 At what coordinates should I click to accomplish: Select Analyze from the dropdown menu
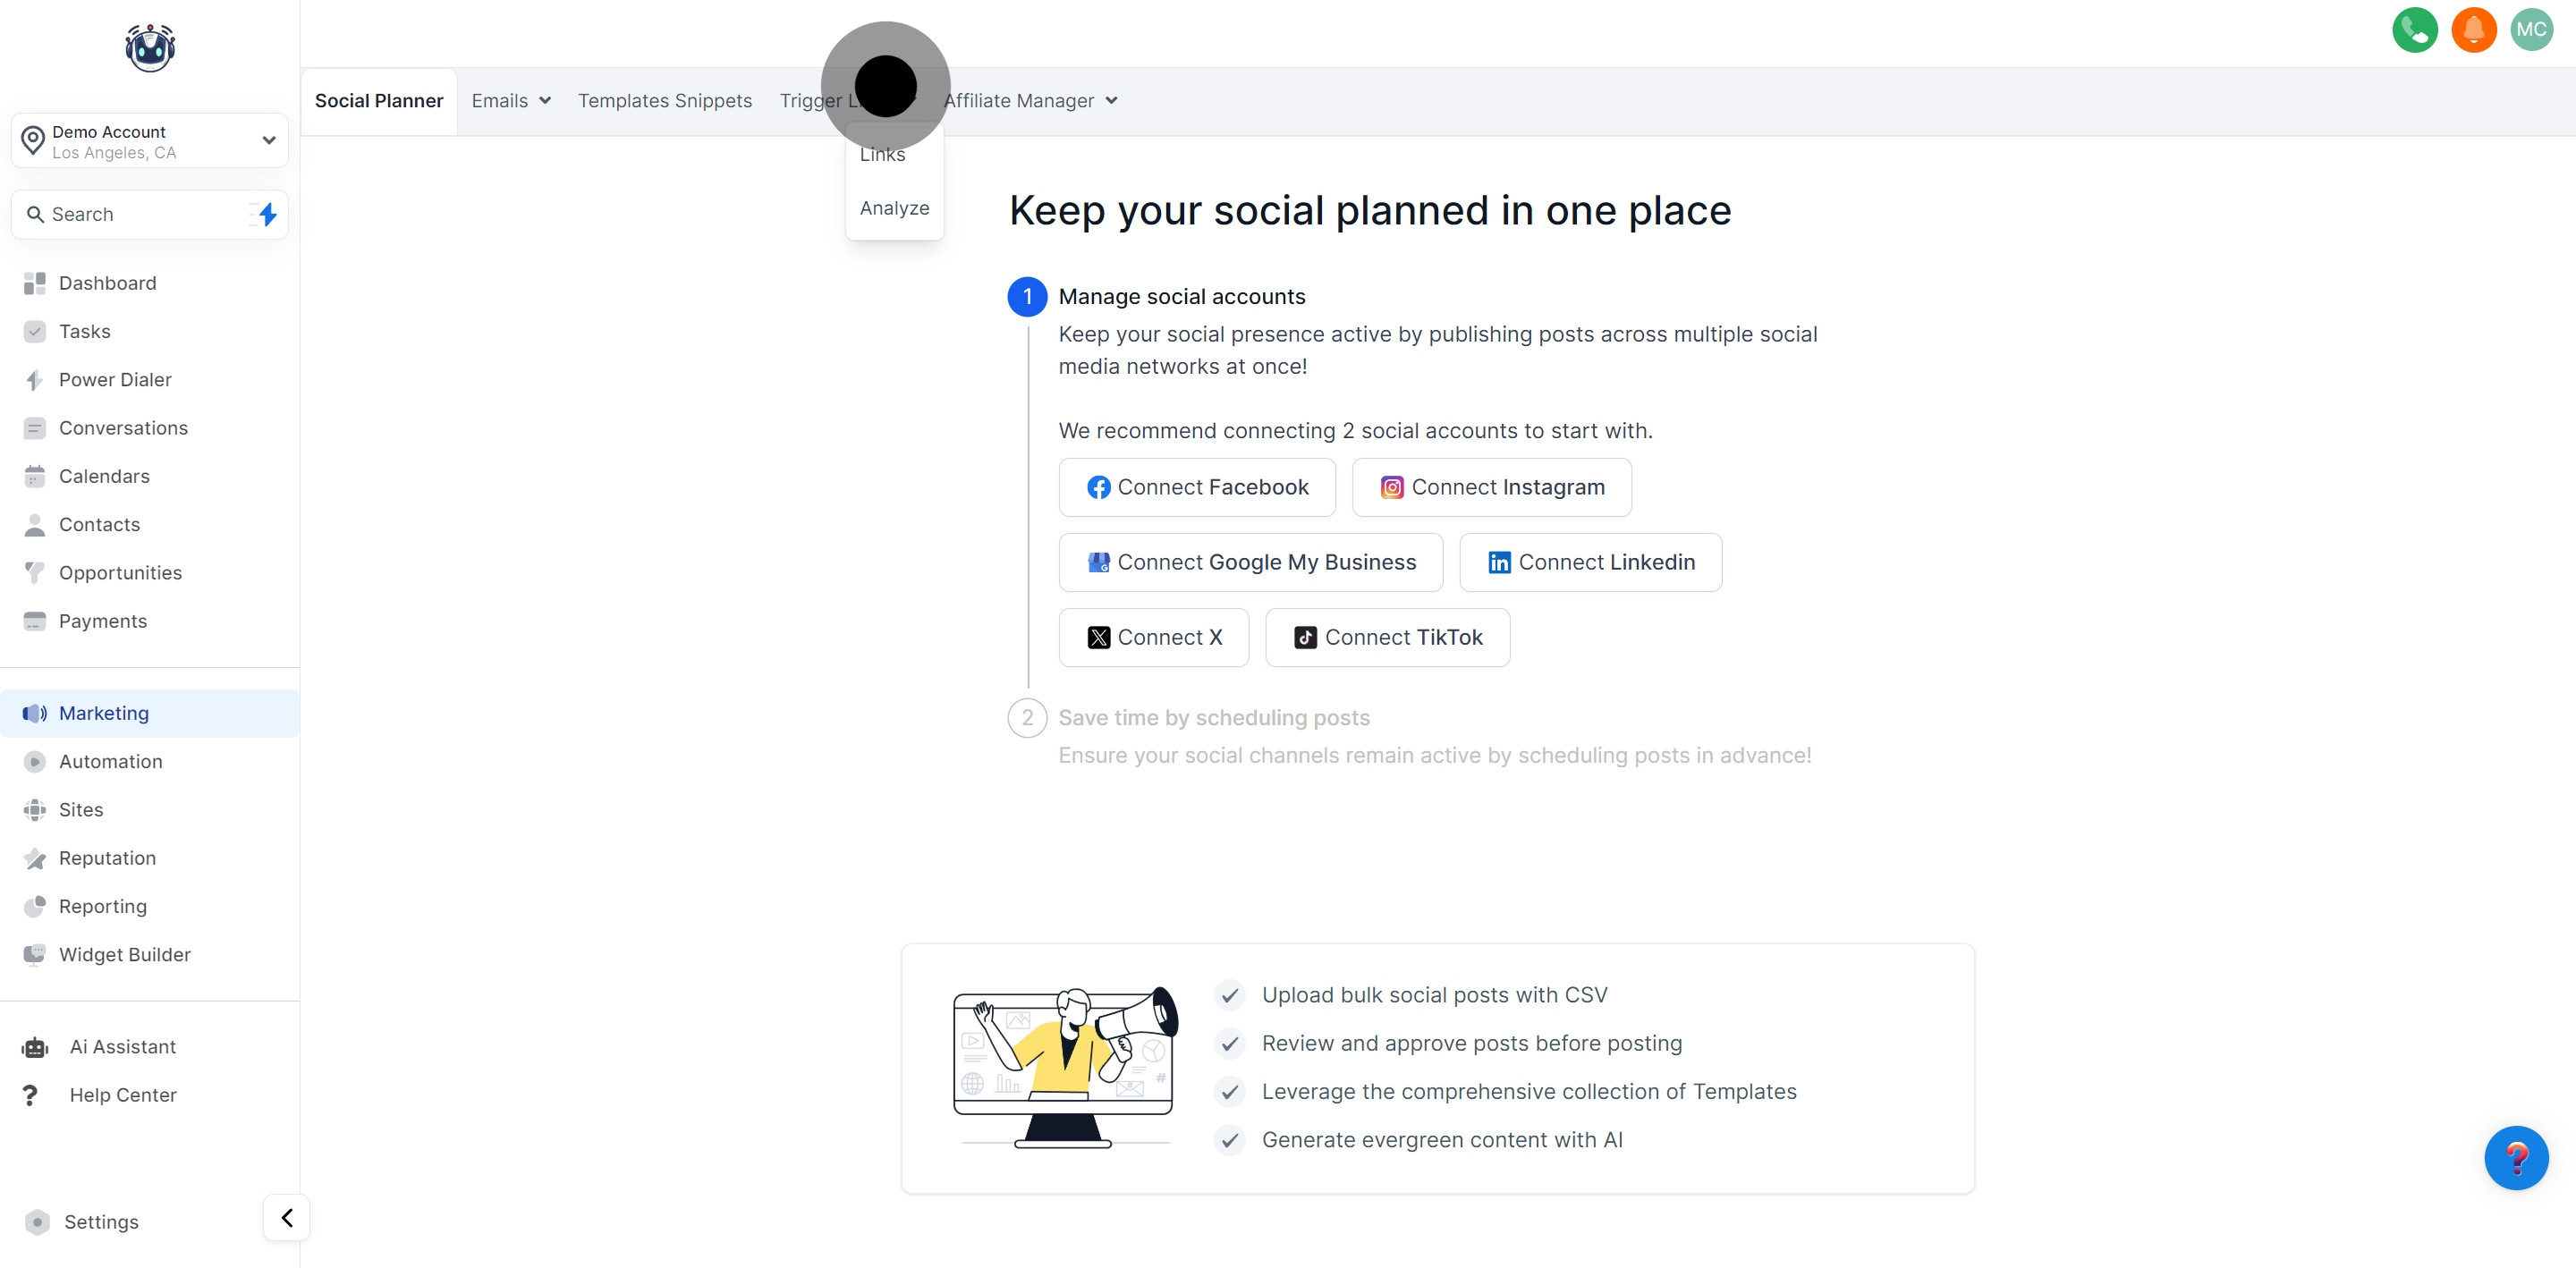point(894,208)
